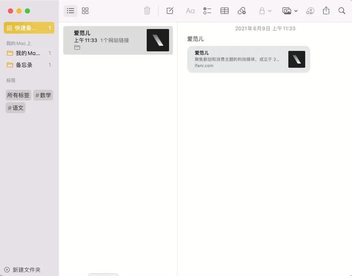Switch to list view
352x276 pixels.
[x=70, y=11]
